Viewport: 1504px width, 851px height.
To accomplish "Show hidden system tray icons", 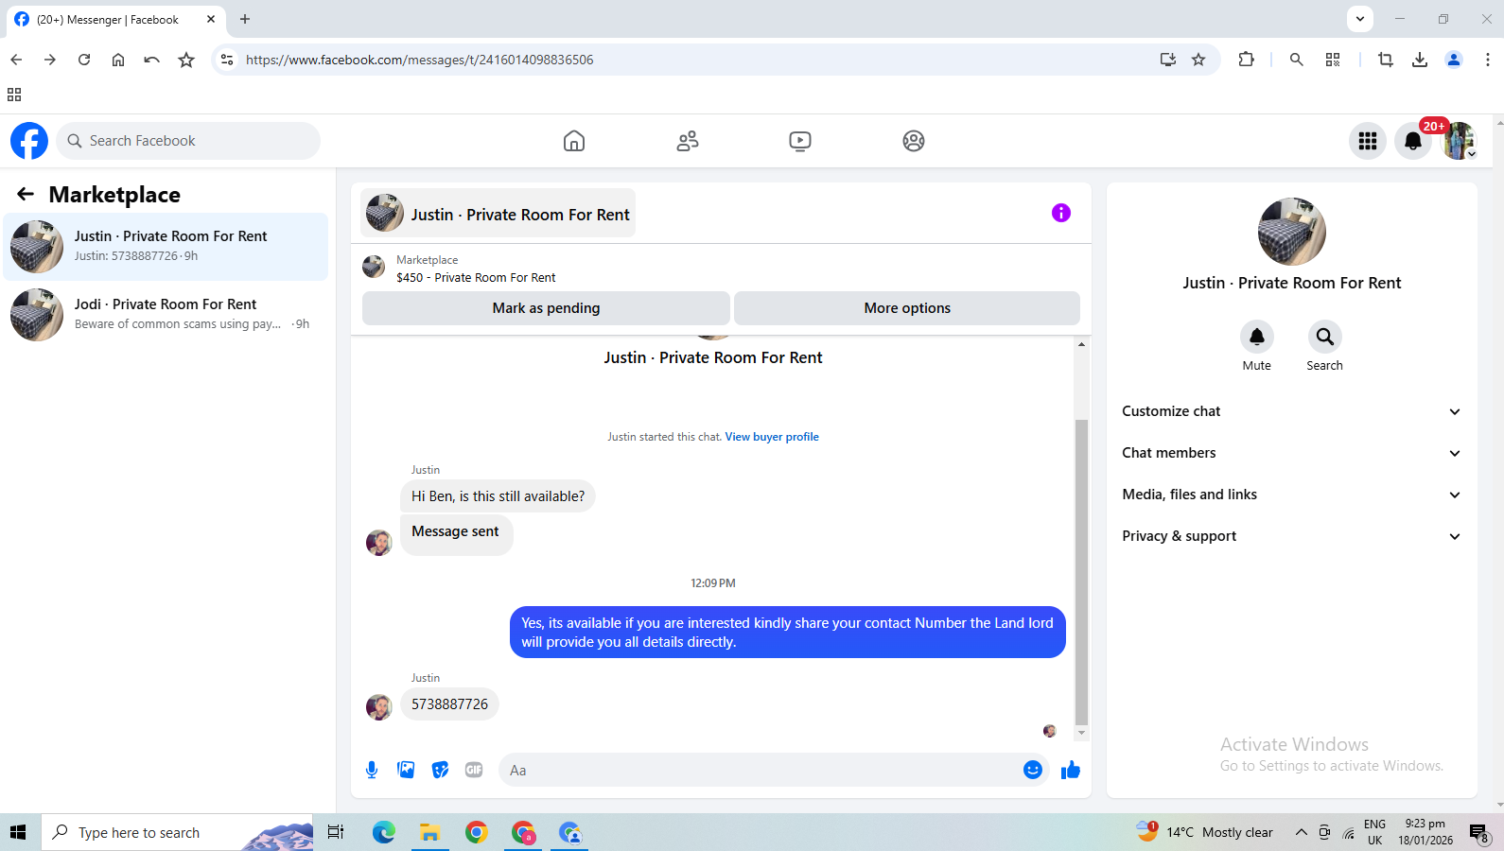I will coord(1302,832).
